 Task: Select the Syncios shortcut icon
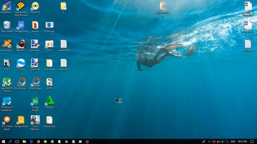point(21,65)
